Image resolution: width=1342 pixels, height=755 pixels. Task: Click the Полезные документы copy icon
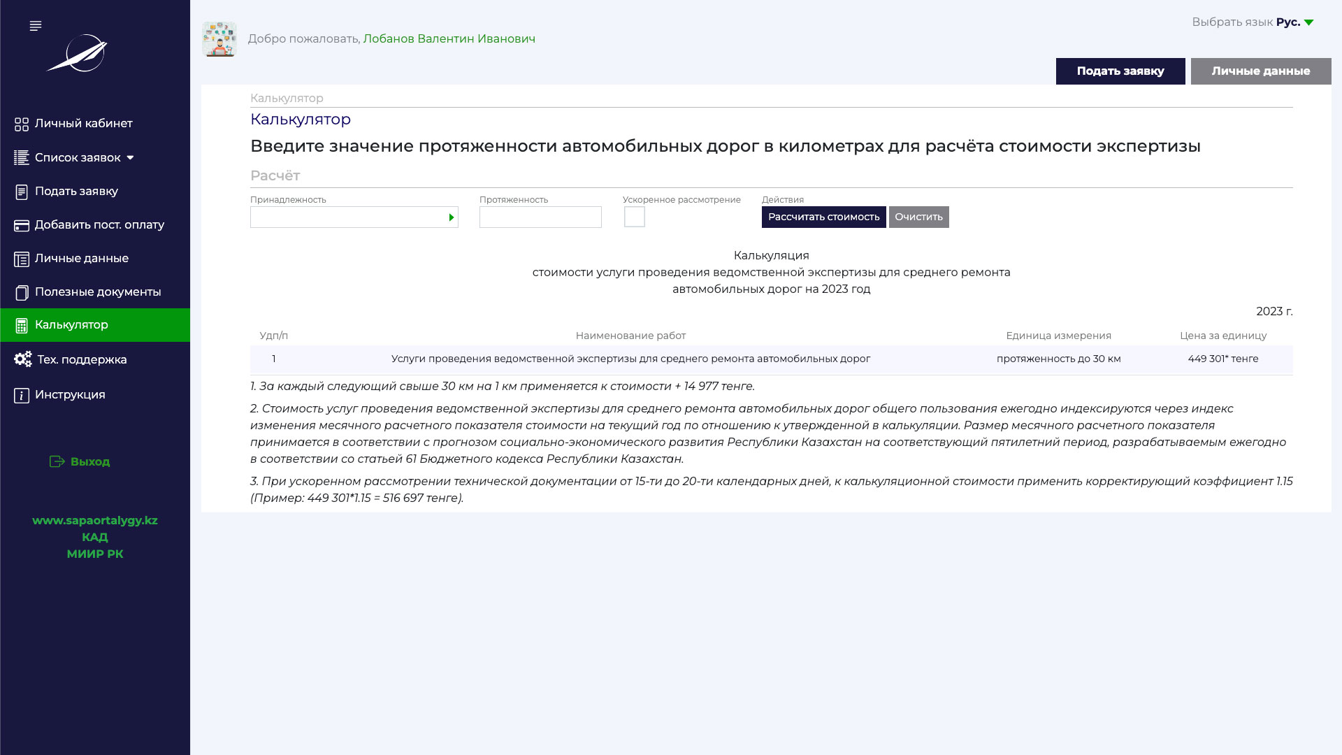(22, 292)
